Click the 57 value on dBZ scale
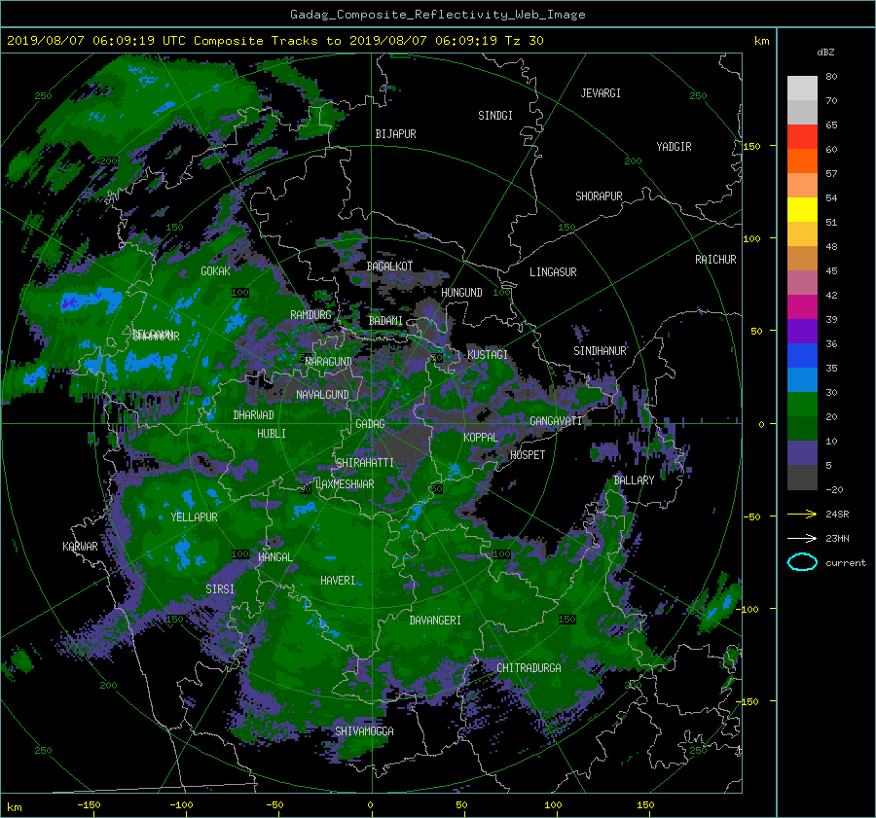The width and height of the screenshot is (876, 818). pyautogui.click(x=831, y=174)
